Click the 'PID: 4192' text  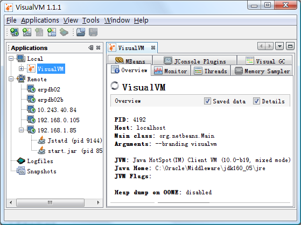coord(130,119)
